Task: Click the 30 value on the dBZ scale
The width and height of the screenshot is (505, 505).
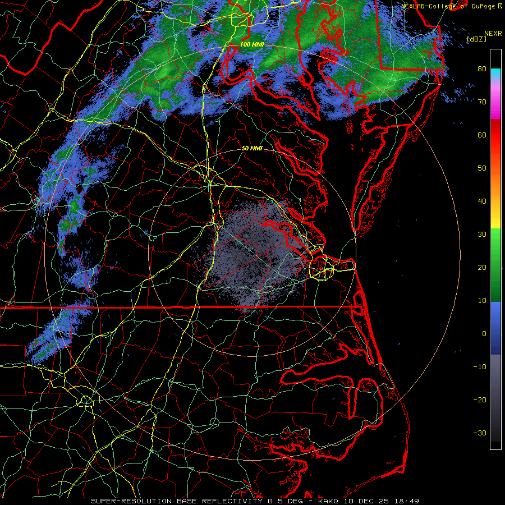Action: point(482,235)
